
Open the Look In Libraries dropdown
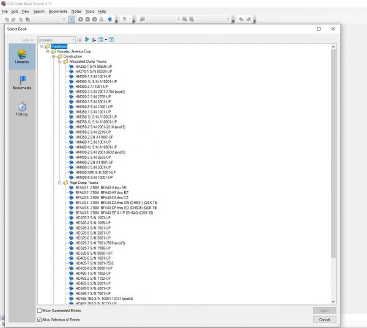[56, 40]
